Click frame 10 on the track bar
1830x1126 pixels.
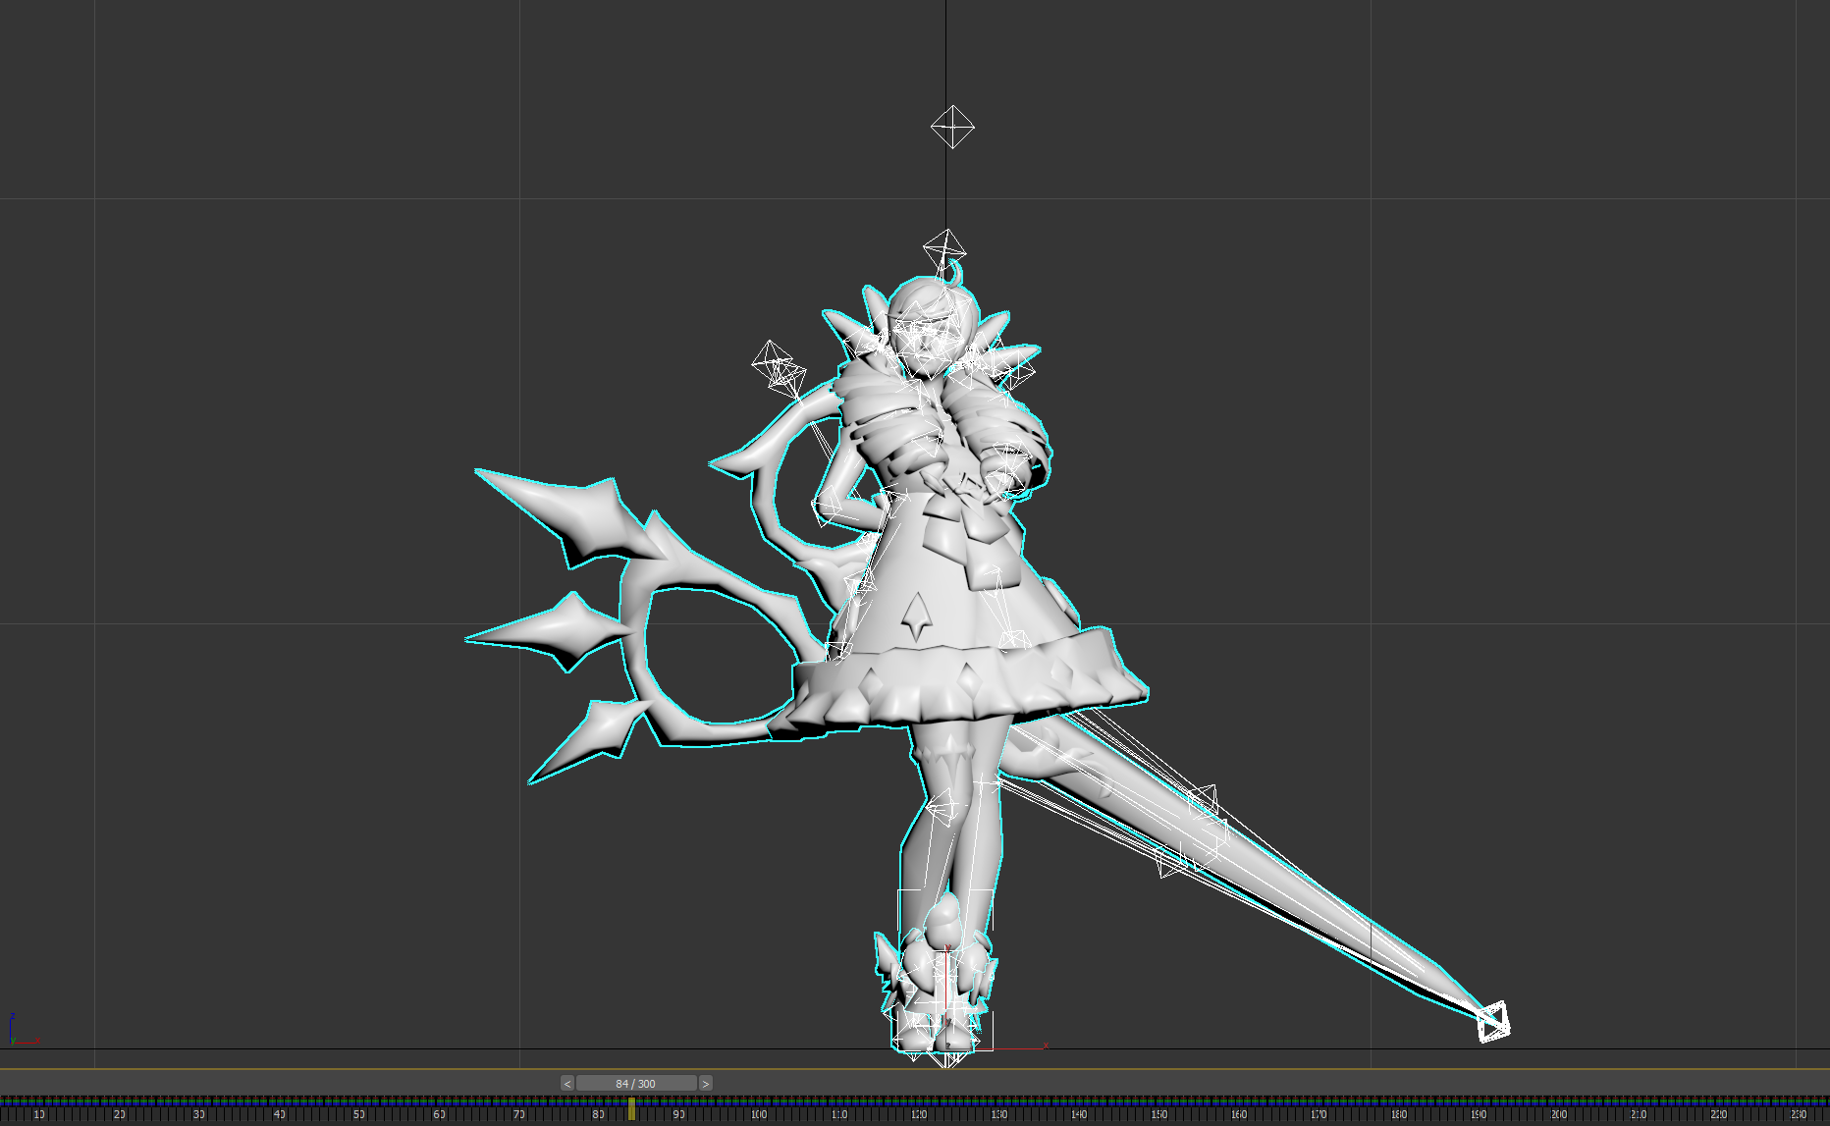[38, 1114]
